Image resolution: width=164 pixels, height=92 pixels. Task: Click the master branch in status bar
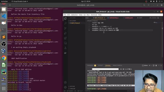pyautogui.click(x=70, y=91)
